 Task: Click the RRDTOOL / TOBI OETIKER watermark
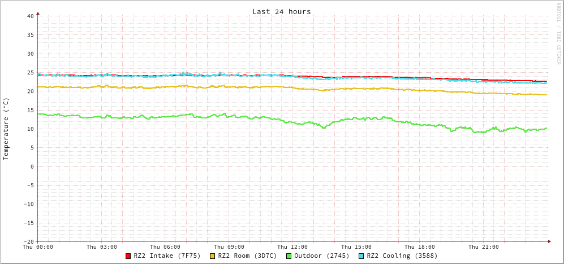click(558, 33)
